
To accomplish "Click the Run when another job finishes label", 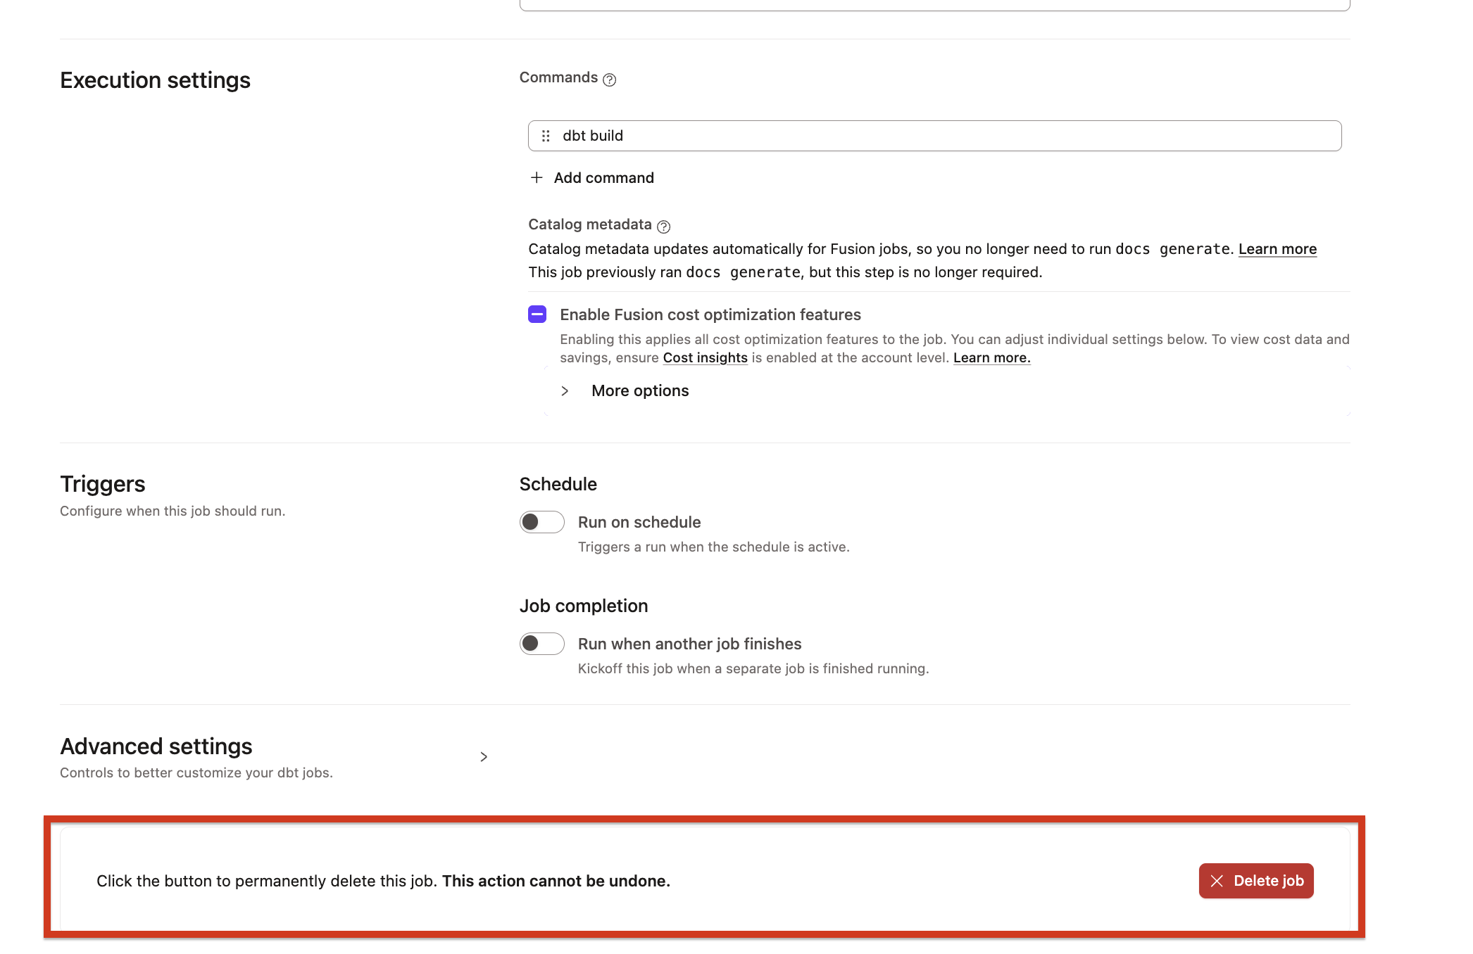I will (x=689, y=644).
